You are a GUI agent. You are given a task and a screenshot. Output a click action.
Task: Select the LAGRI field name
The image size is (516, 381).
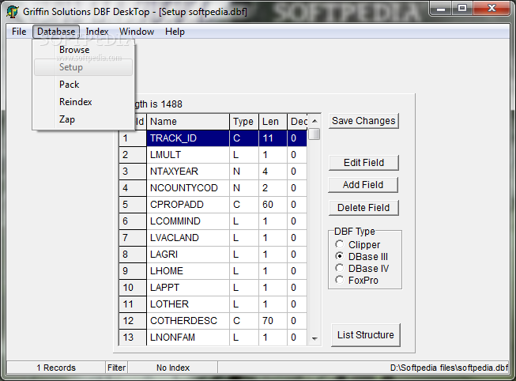pos(188,255)
